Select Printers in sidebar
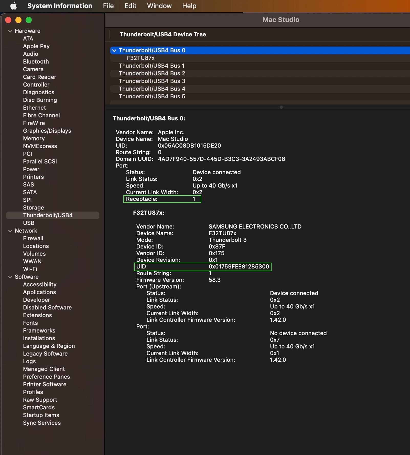 point(33,177)
